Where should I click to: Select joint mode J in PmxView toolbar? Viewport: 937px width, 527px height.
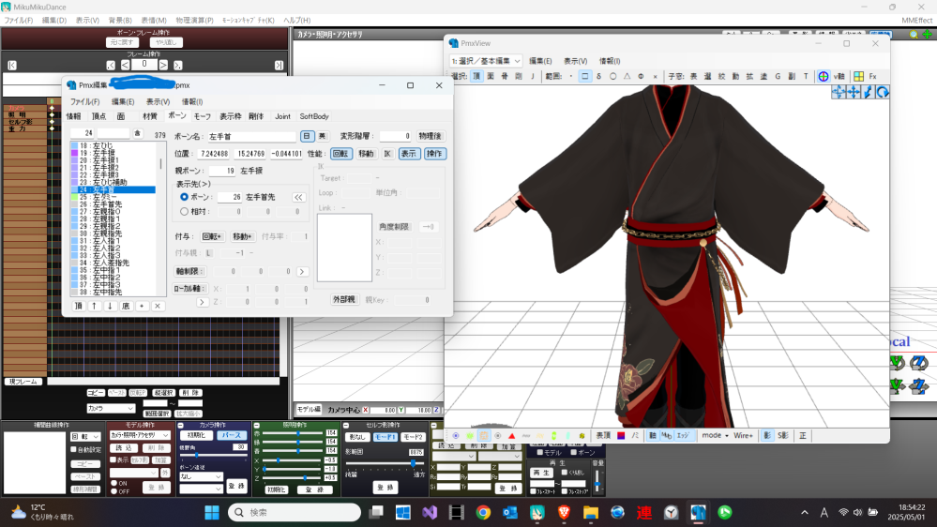[532, 77]
